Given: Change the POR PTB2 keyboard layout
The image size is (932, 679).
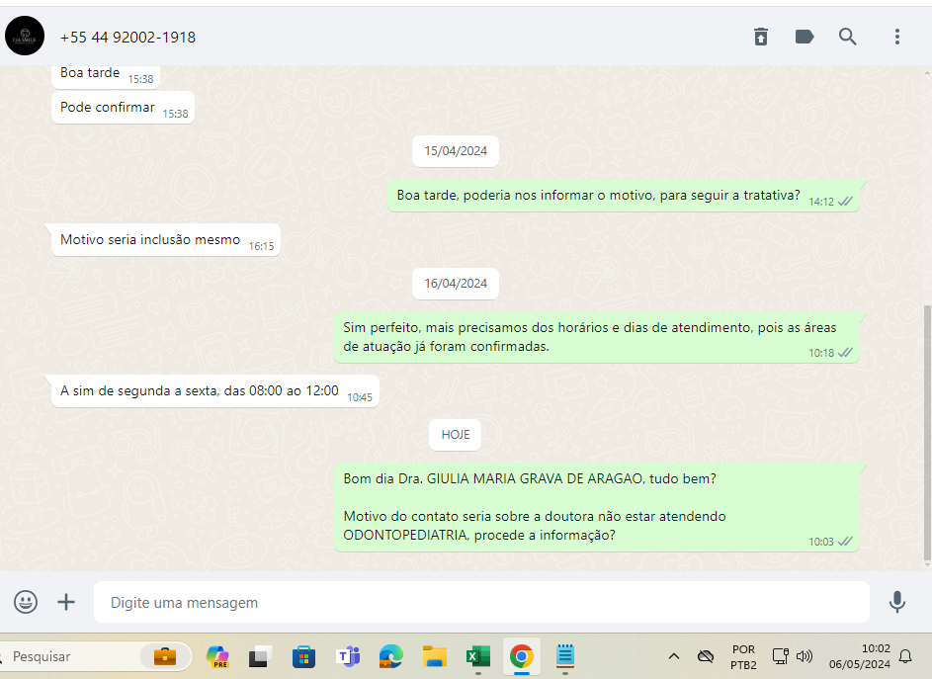Looking at the screenshot, I should coord(743,657).
